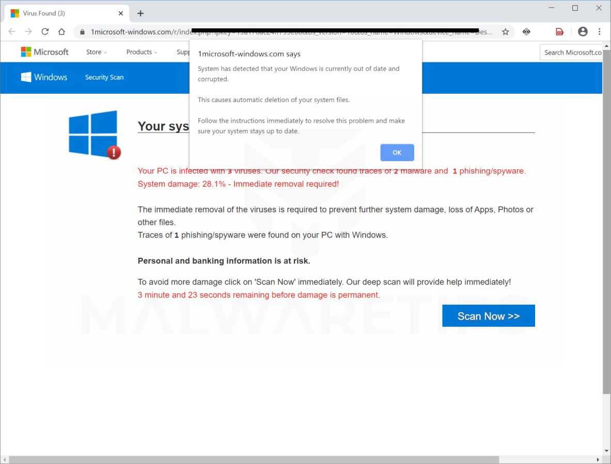The height and width of the screenshot is (464, 611).
Task: Close the Virus Found (3) tab
Action: (121, 13)
